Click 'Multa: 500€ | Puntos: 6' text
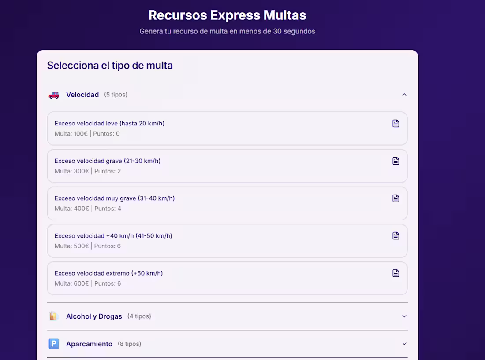This screenshot has width=485, height=360. coord(88,246)
